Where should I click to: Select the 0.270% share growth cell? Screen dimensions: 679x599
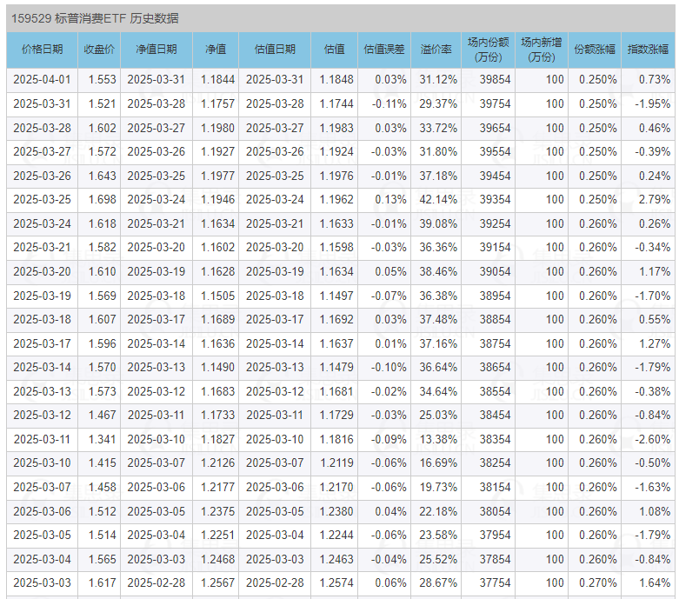pyautogui.click(x=597, y=582)
